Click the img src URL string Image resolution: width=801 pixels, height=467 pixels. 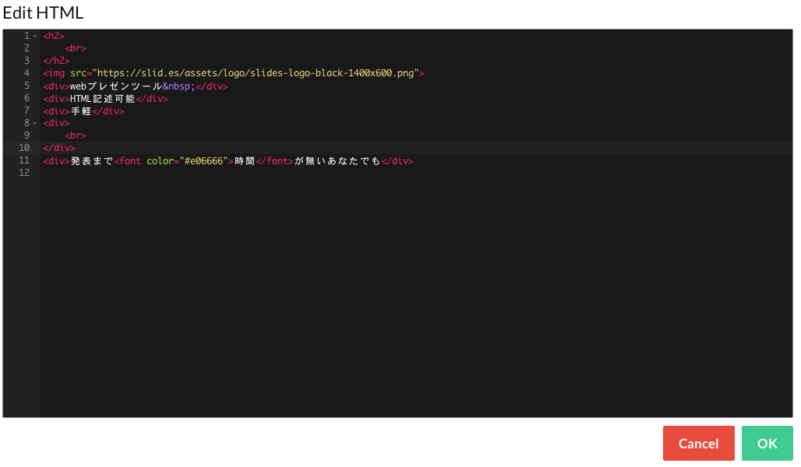coord(256,73)
